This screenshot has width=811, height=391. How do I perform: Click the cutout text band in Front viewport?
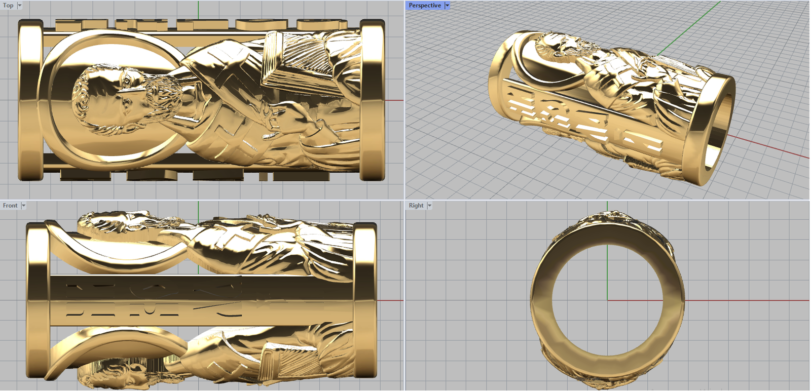pyautogui.click(x=203, y=300)
